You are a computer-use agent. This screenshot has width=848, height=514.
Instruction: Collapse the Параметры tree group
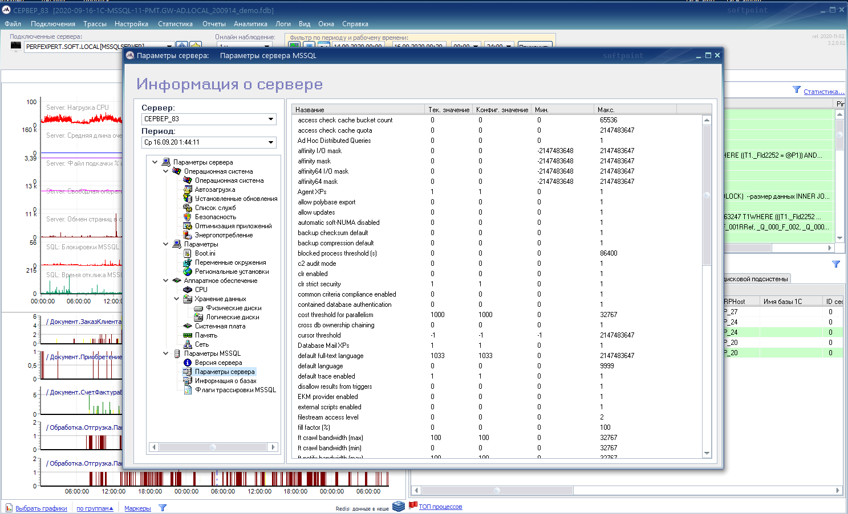coord(166,244)
